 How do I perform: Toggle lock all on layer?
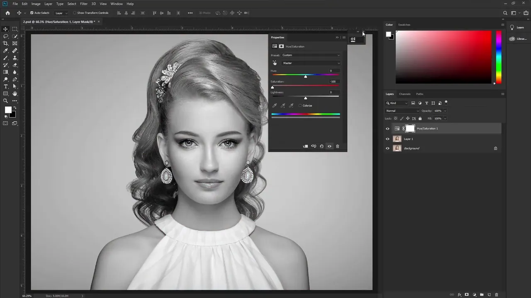point(420,118)
